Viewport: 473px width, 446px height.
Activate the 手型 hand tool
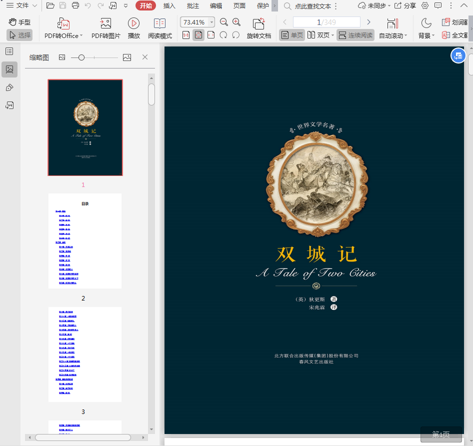pyautogui.click(x=20, y=22)
